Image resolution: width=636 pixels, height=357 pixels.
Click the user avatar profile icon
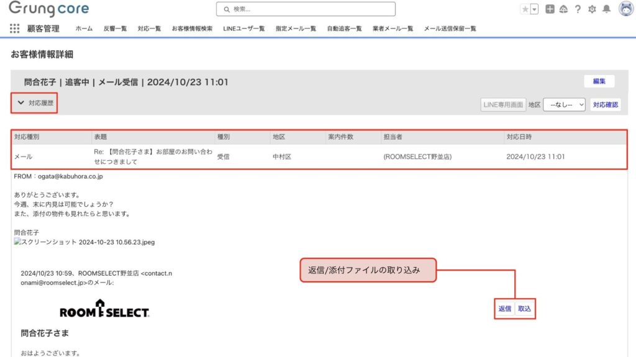click(x=625, y=9)
